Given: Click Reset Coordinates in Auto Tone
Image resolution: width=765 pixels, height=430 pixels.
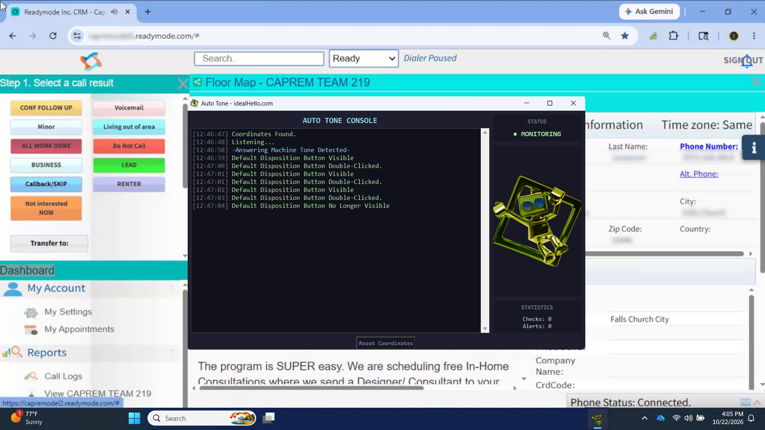Looking at the screenshot, I should (386, 343).
